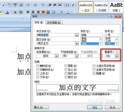This screenshot has height=112, width=124.
Task: Click the font color A icon
Action: coord(7,12)
